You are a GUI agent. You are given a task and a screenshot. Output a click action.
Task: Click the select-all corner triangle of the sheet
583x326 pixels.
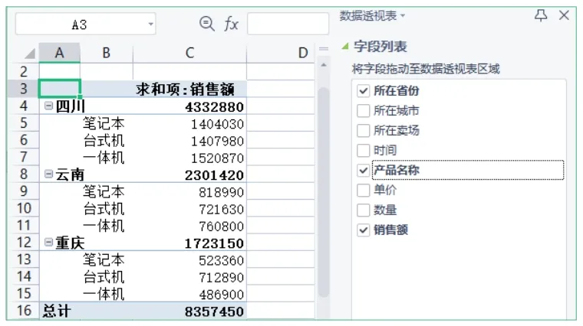point(30,54)
